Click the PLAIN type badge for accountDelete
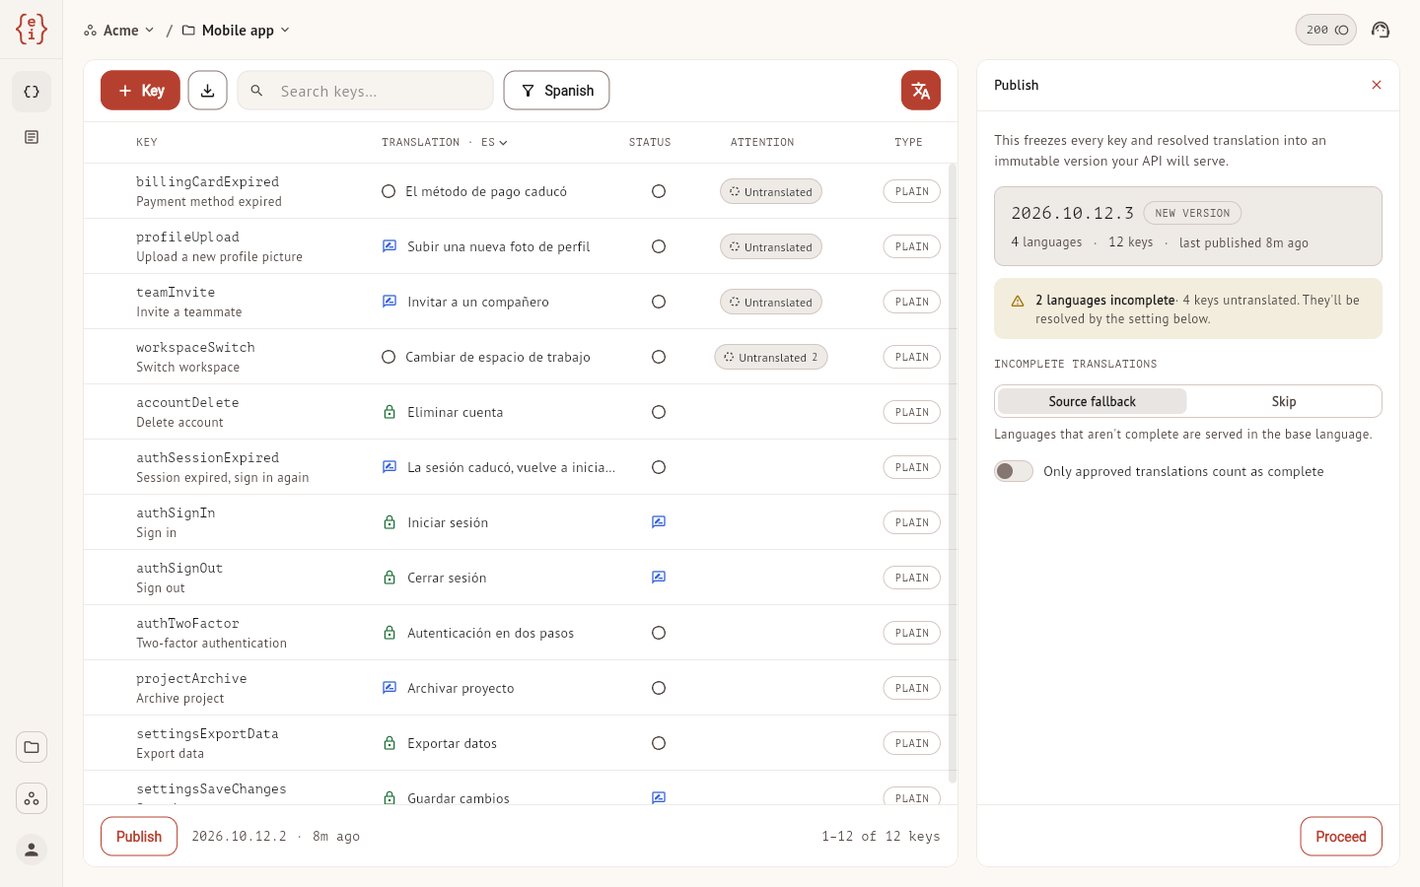The width and height of the screenshot is (1420, 887). (912, 412)
